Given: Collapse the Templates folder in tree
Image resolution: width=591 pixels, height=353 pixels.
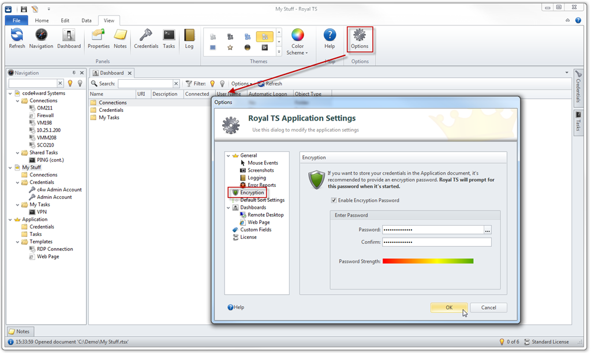Looking at the screenshot, I should [17, 242].
